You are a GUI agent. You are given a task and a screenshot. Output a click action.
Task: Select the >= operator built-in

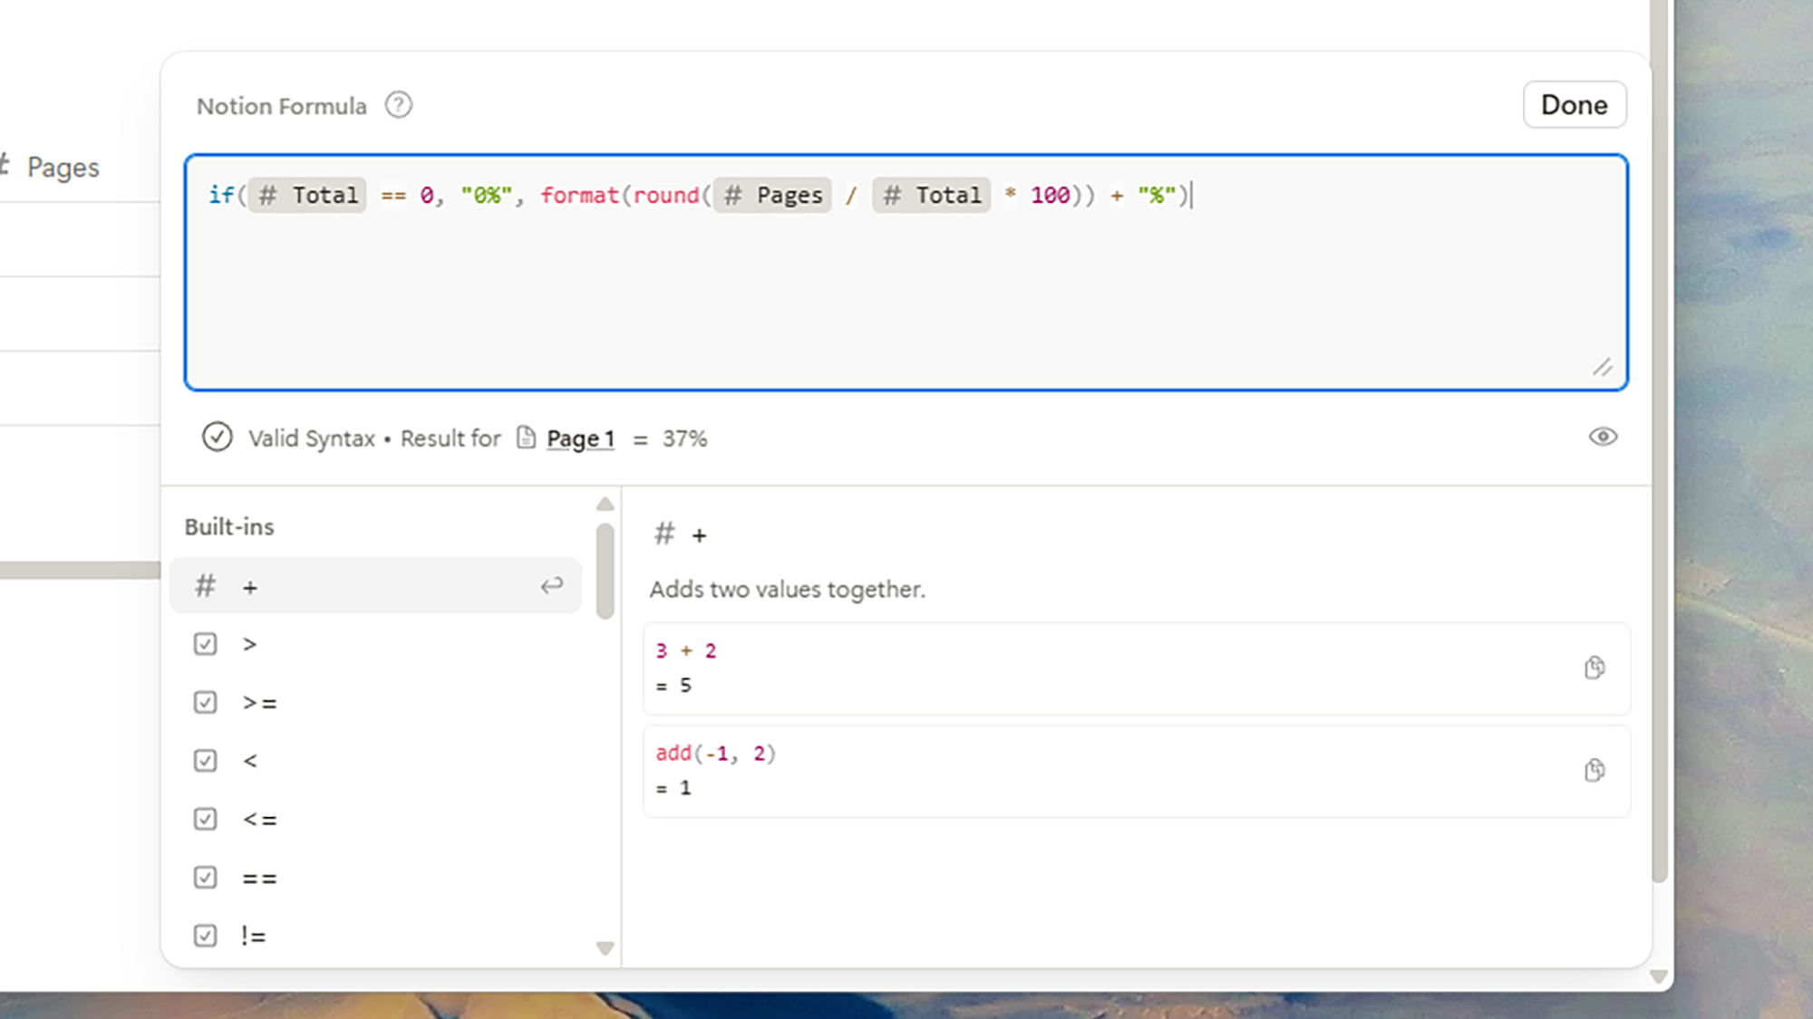click(259, 703)
